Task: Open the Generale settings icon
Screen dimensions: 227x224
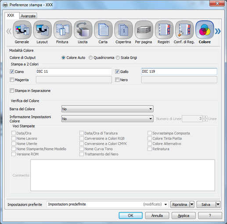Action: pos(22,30)
